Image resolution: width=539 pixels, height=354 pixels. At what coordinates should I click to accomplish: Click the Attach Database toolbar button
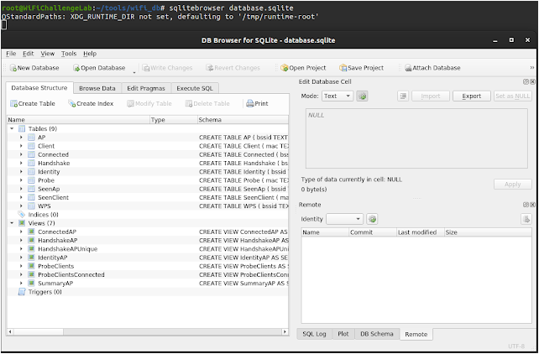(432, 68)
